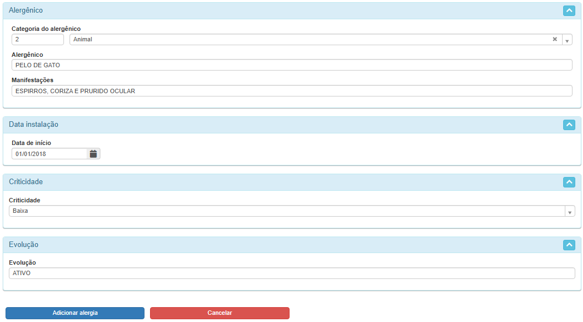The height and width of the screenshot is (322, 583).
Task: Click the category code field containing 2
Action: 38,40
